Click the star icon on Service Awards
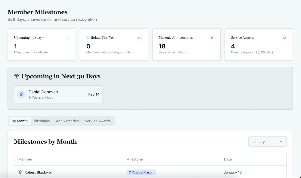 point(284,37)
